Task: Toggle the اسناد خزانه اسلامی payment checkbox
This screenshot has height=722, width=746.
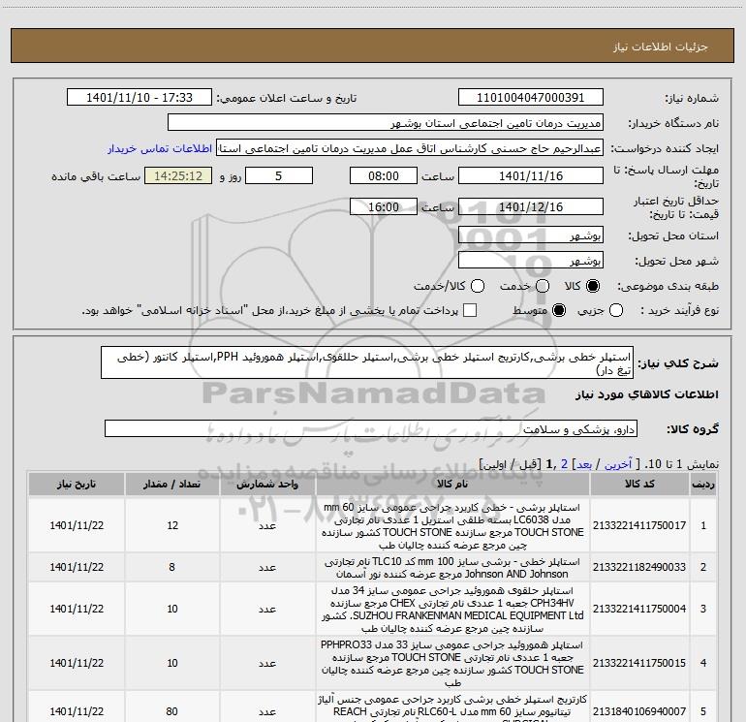Action: pos(470,310)
